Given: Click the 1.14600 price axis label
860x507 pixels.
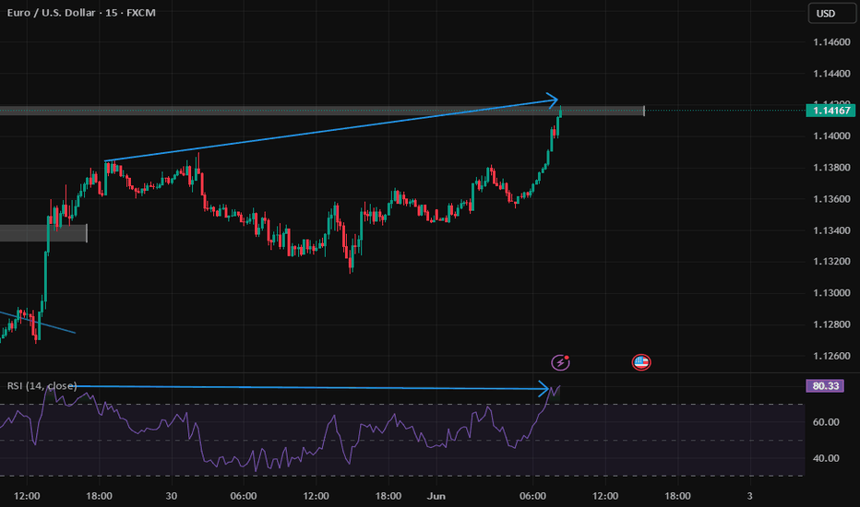Looking at the screenshot, I should coord(831,42).
